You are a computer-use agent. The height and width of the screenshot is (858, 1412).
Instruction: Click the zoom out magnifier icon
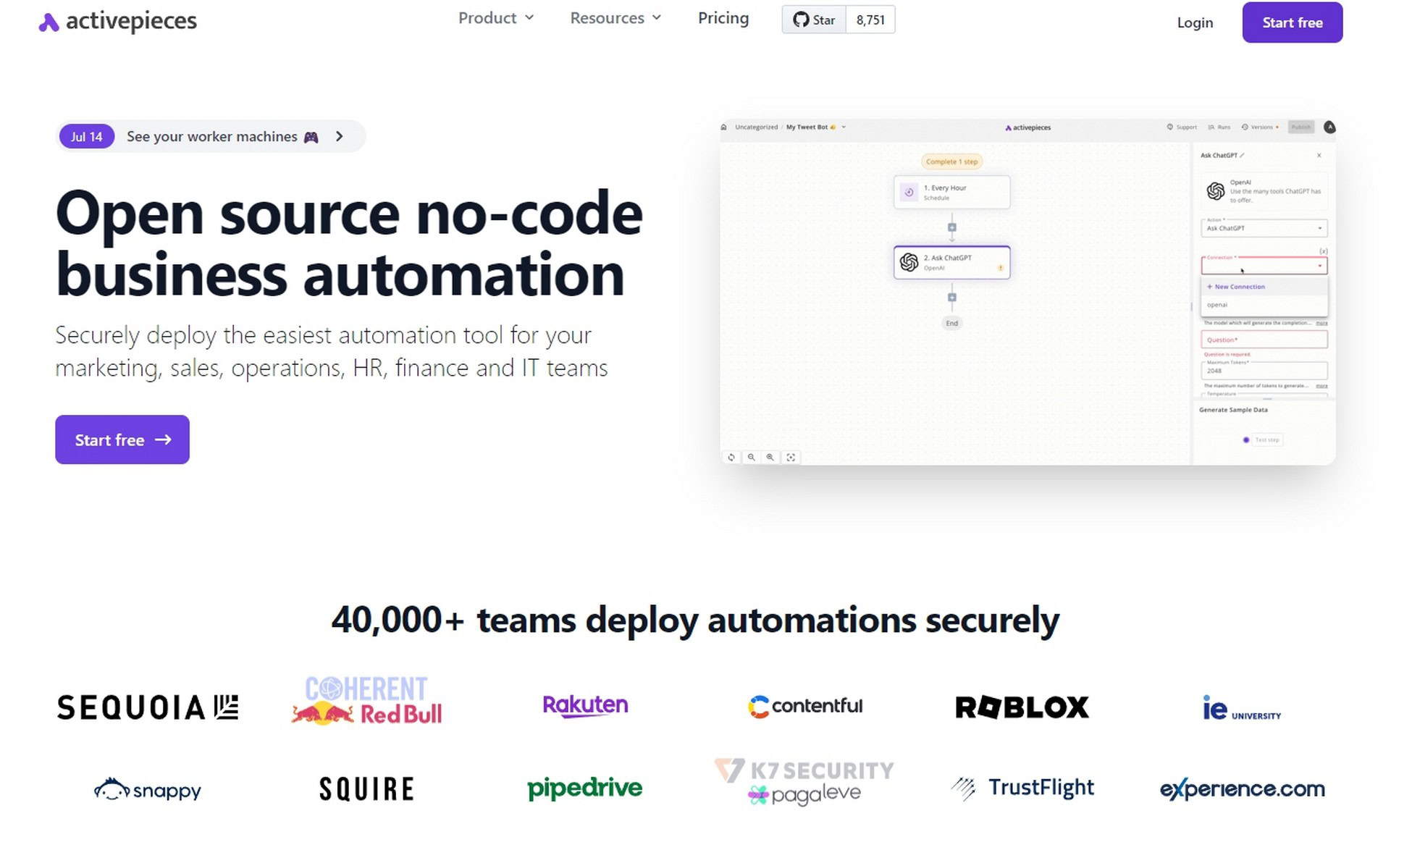coord(751,458)
